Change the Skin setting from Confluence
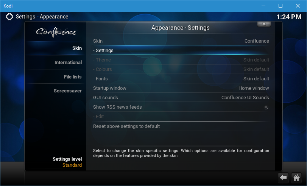307x186 pixels. 181,41
